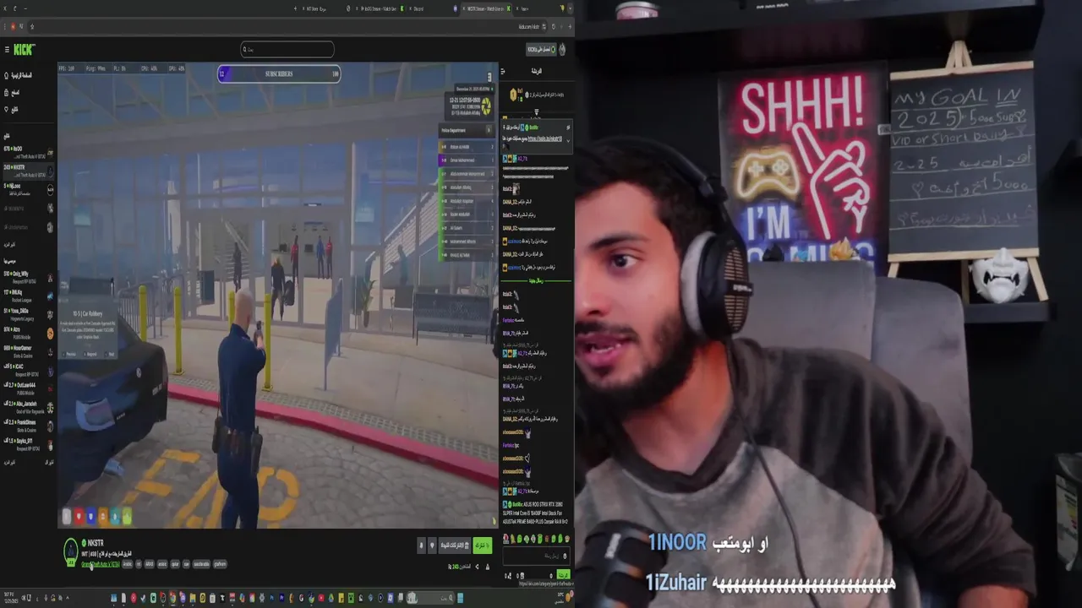Open Only_Willy recommended channel

29,276
